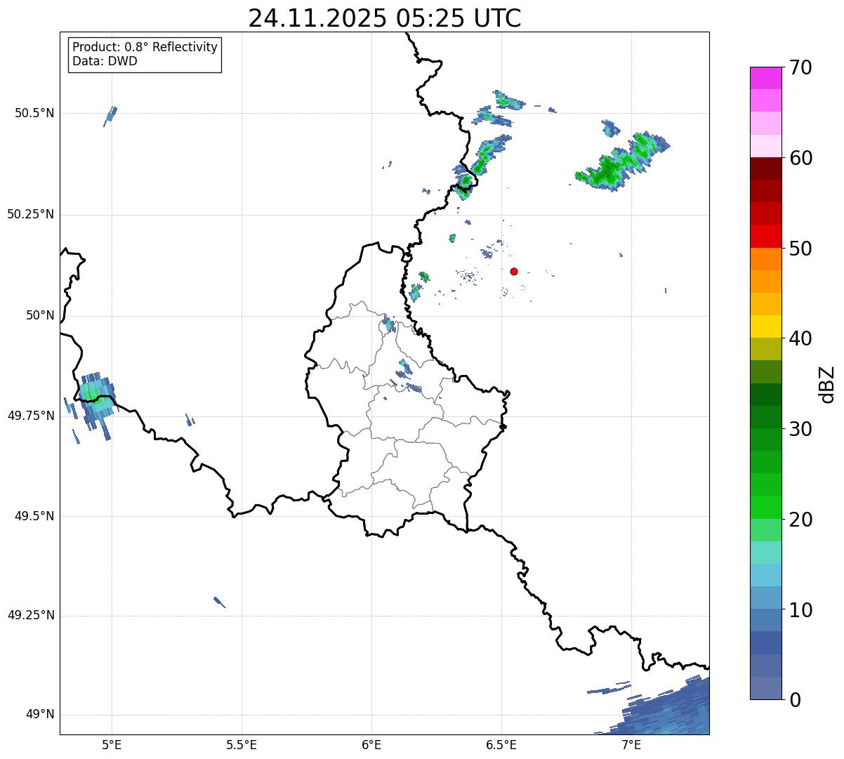Image resolution: width=844 pixels, height=759 pixels.
Task: Click the 7°E longitude label
Action: tap(631, 744)
